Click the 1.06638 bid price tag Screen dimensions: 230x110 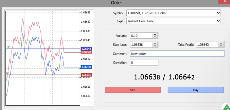[86, 67]
